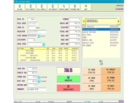138x103 pixels.
Task: Select Fine Pencils in product list
Action: click(x=101, y=27)
